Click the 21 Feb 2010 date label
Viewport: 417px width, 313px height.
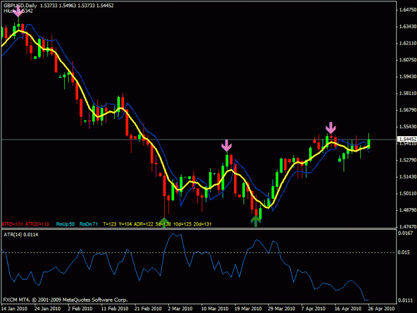[148, 309]
